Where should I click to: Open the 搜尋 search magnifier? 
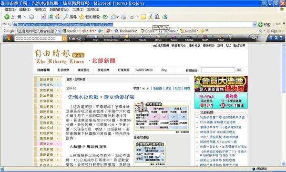70,17
